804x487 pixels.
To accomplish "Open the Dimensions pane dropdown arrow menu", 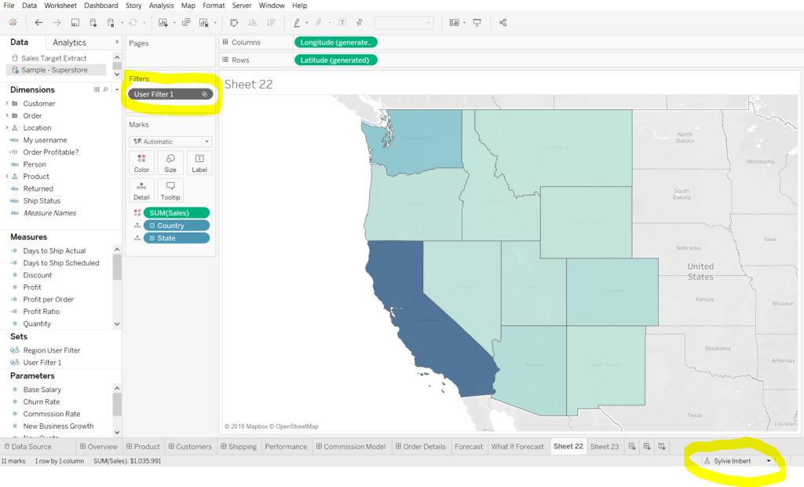I will pyautogui.click(x=117, y=90).
